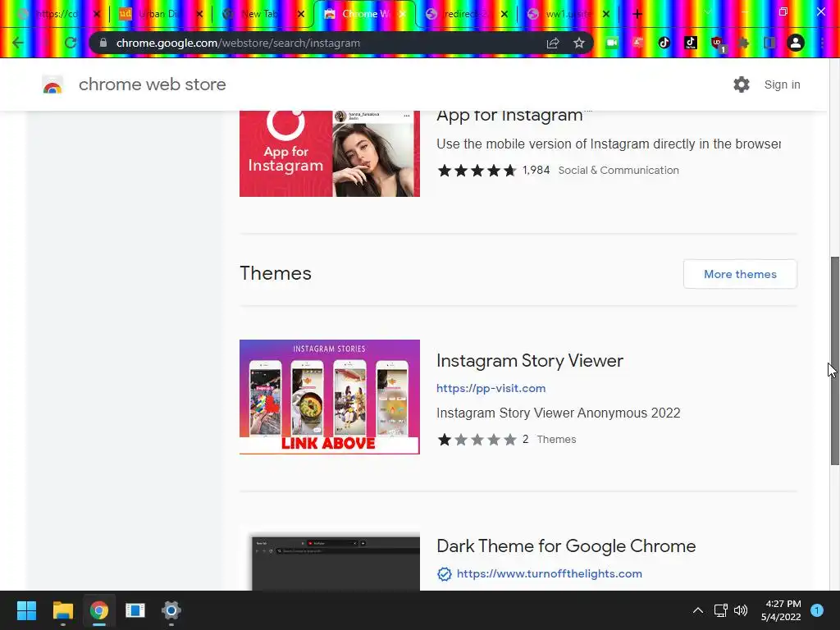Open Dark Theme preview thumbnail

pyautogui.click(x=336, y=563)
